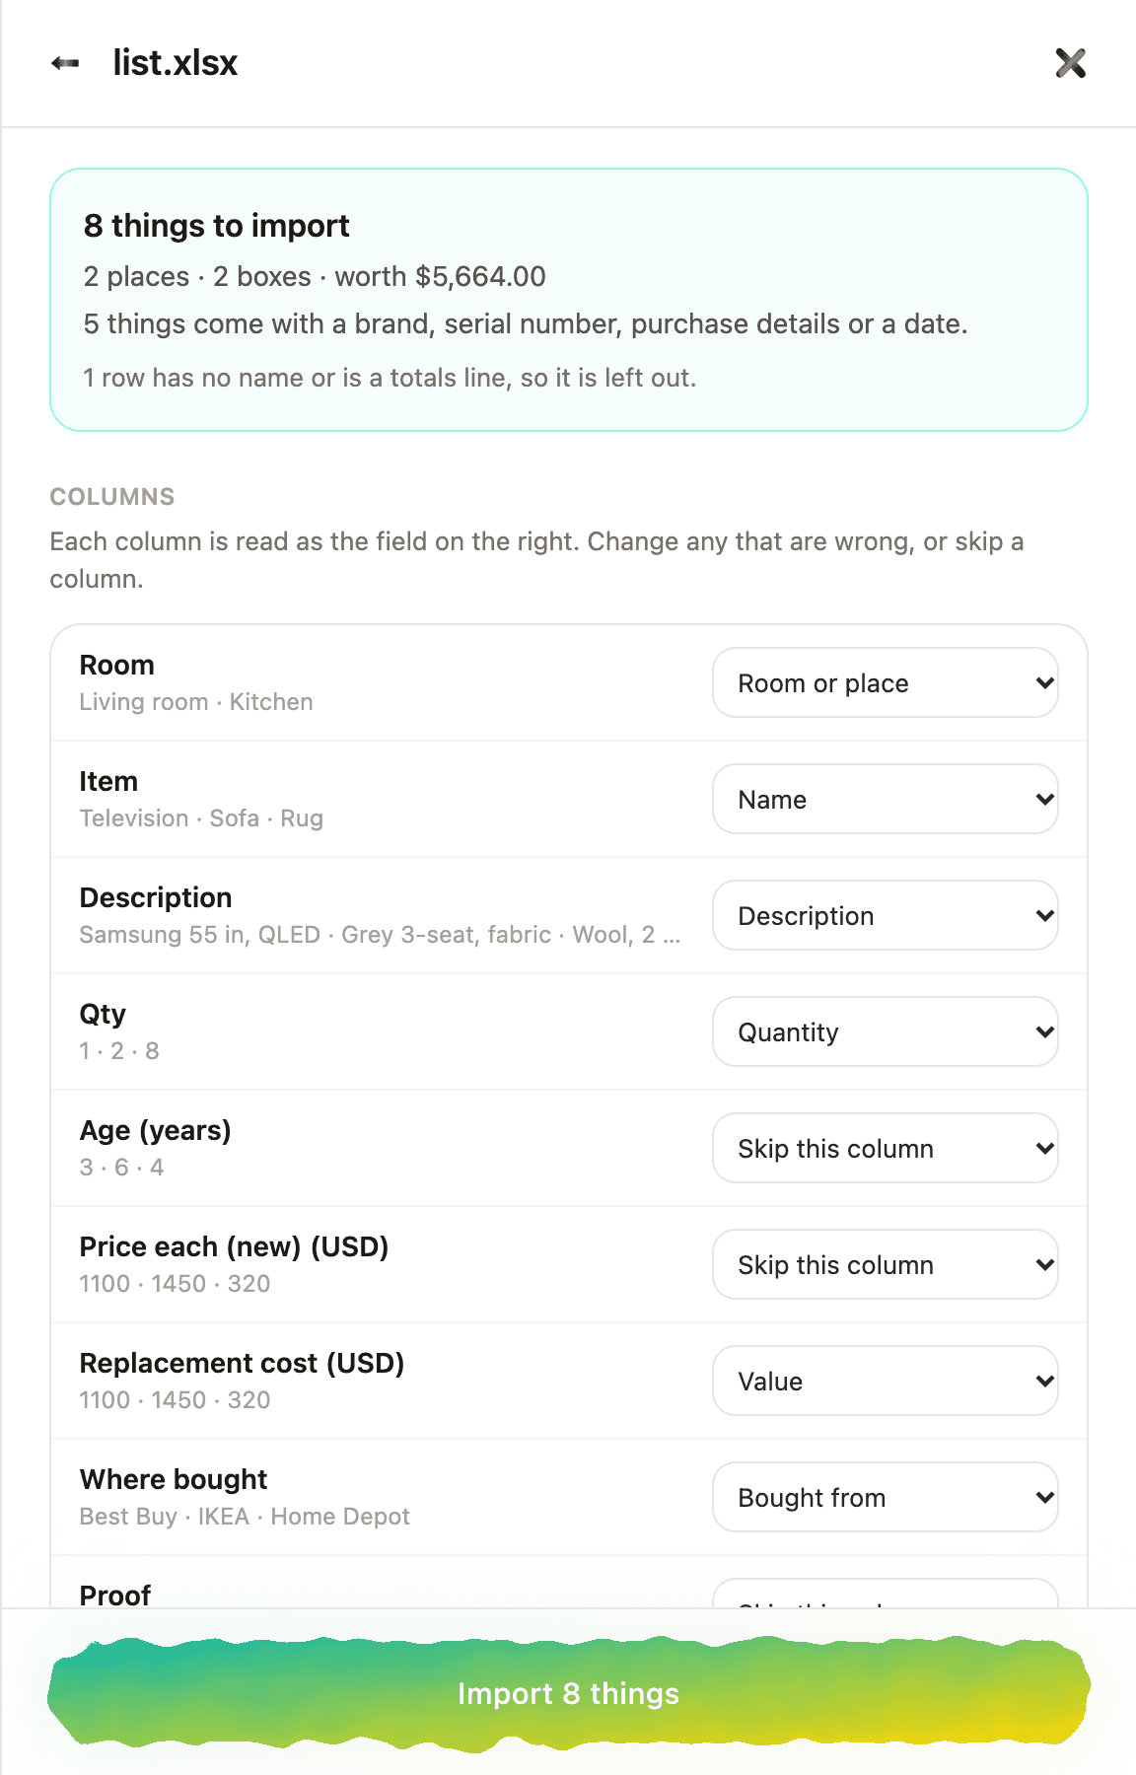Open the partially visible Proof column dropdown
The height and width of the screenshot is (1775, 1136).
pos(886,1594)
